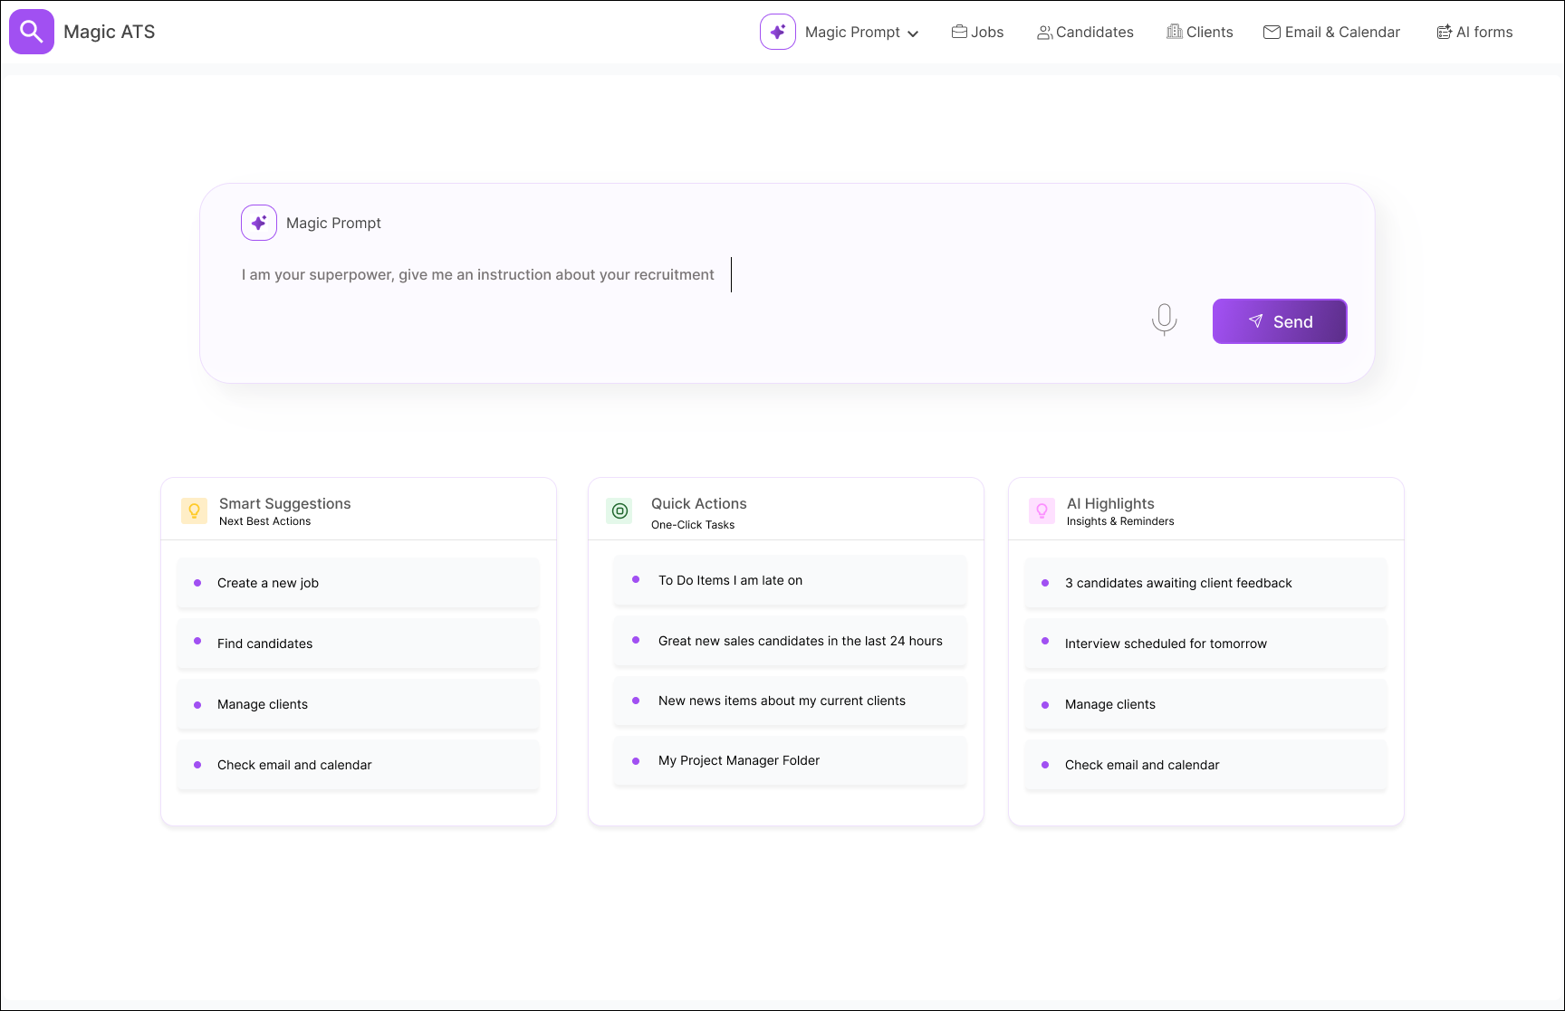Select the microphone icon for voice input

pyautogui.click(x=1164, y=320)
